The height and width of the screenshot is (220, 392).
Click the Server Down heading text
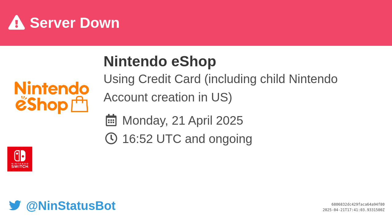75,23
